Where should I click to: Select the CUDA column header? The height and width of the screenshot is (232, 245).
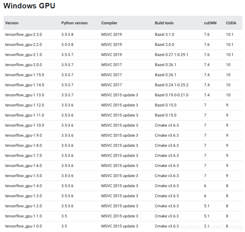coord(231,23)
